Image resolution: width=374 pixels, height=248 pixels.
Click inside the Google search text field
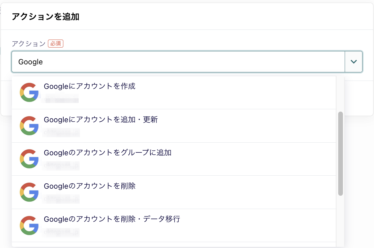pos(178,62)
